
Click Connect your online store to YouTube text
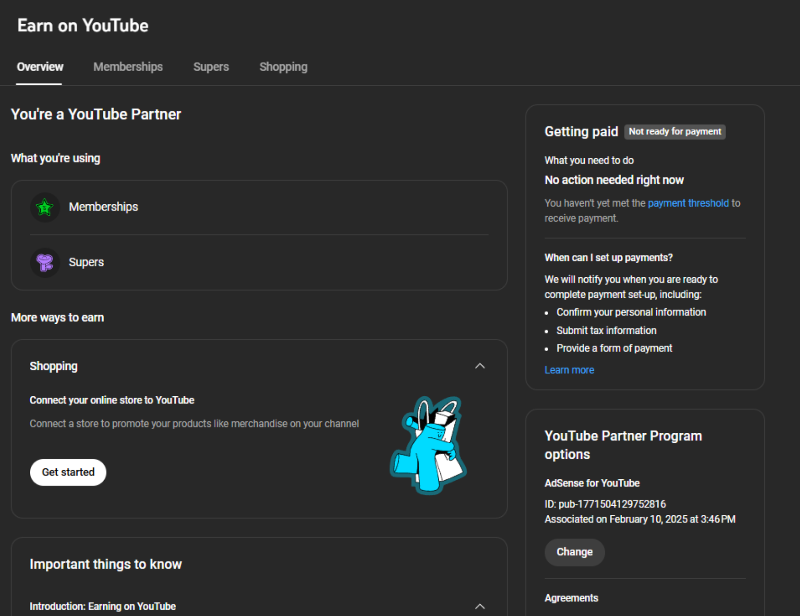point(112,400)
